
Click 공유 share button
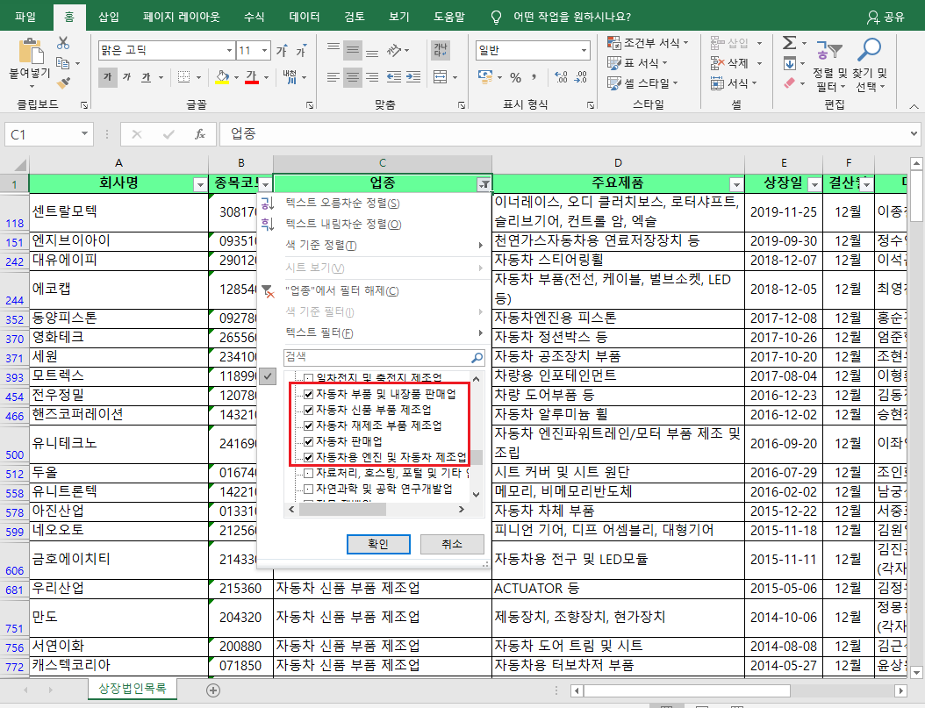click(886, 17)
